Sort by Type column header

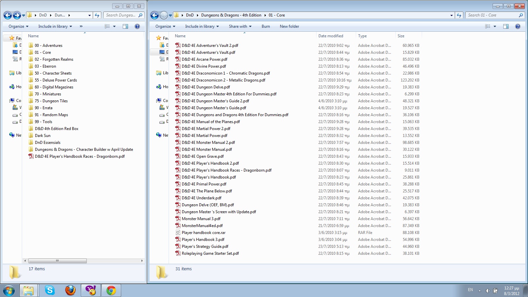pos(376,36)
